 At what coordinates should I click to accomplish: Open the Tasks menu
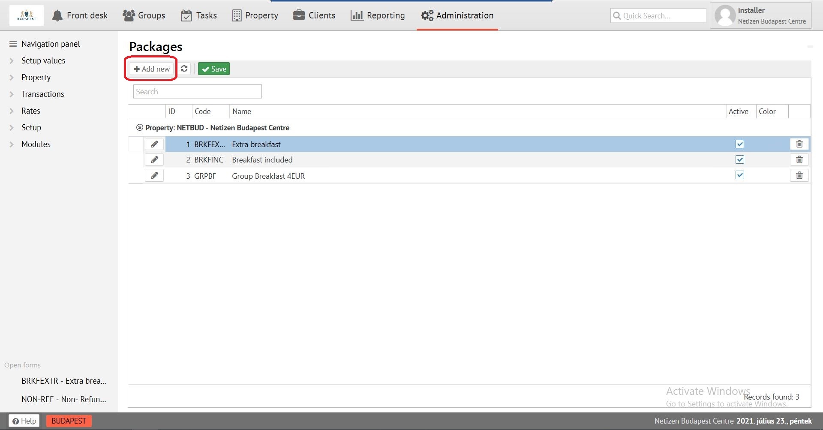coord(199,15)
